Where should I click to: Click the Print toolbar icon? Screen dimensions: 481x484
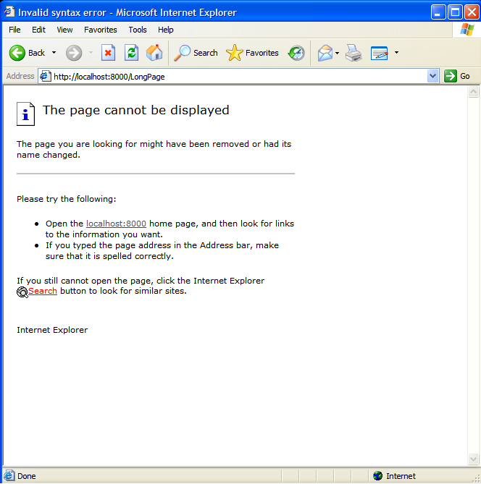(x=354, y=53)
